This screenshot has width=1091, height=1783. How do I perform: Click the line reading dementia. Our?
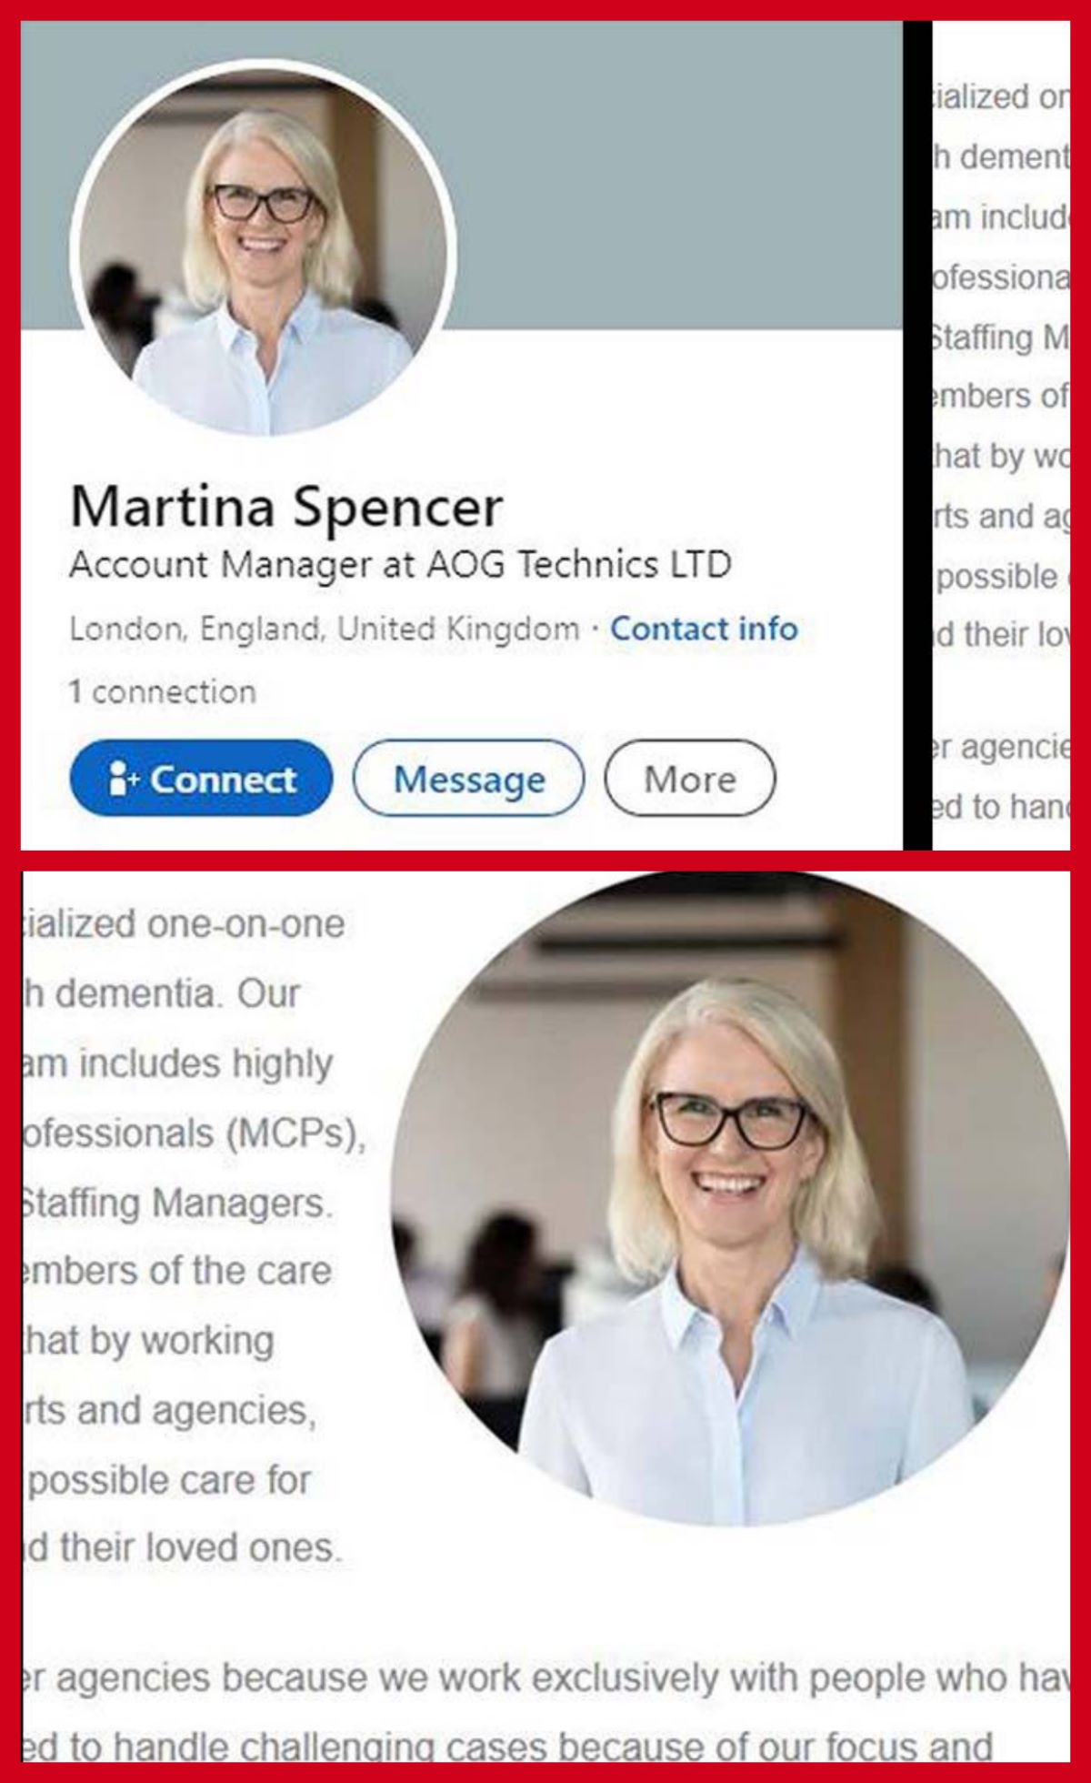tap(162, 993)
